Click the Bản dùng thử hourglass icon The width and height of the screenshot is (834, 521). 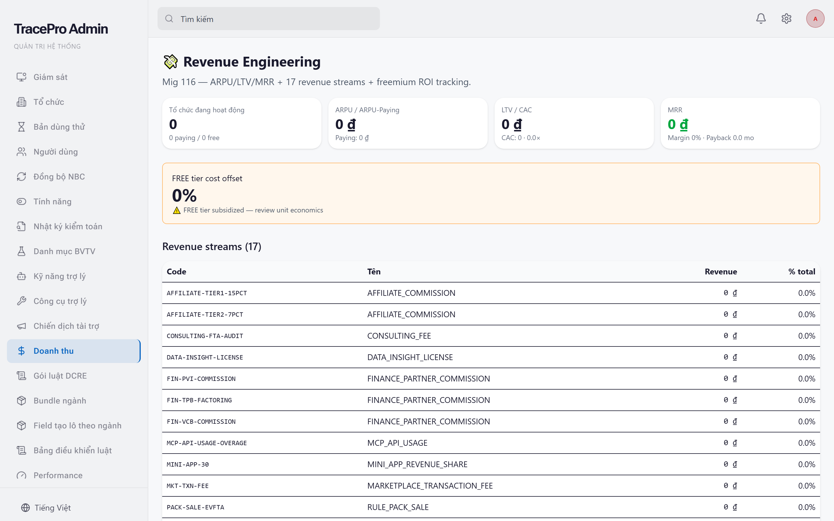coord(21,127)
